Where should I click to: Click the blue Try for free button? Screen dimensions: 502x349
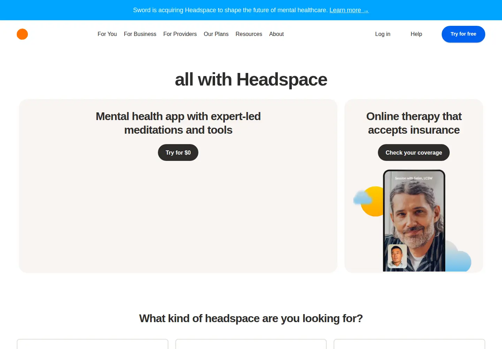coord(463,34)
